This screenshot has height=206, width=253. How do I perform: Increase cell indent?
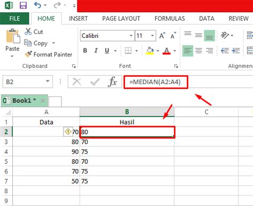[x=235, y=51]
